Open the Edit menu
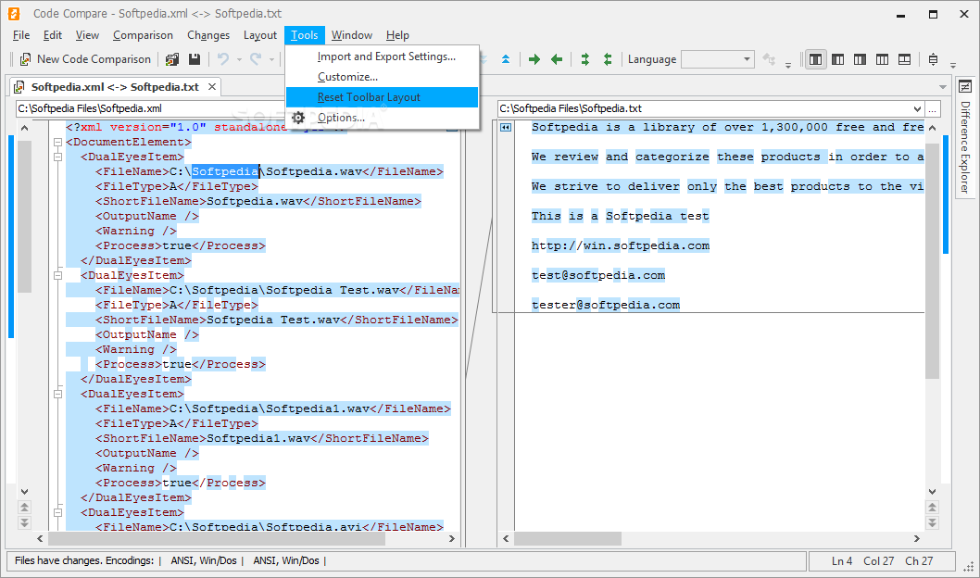 click(x=53, y=35)
